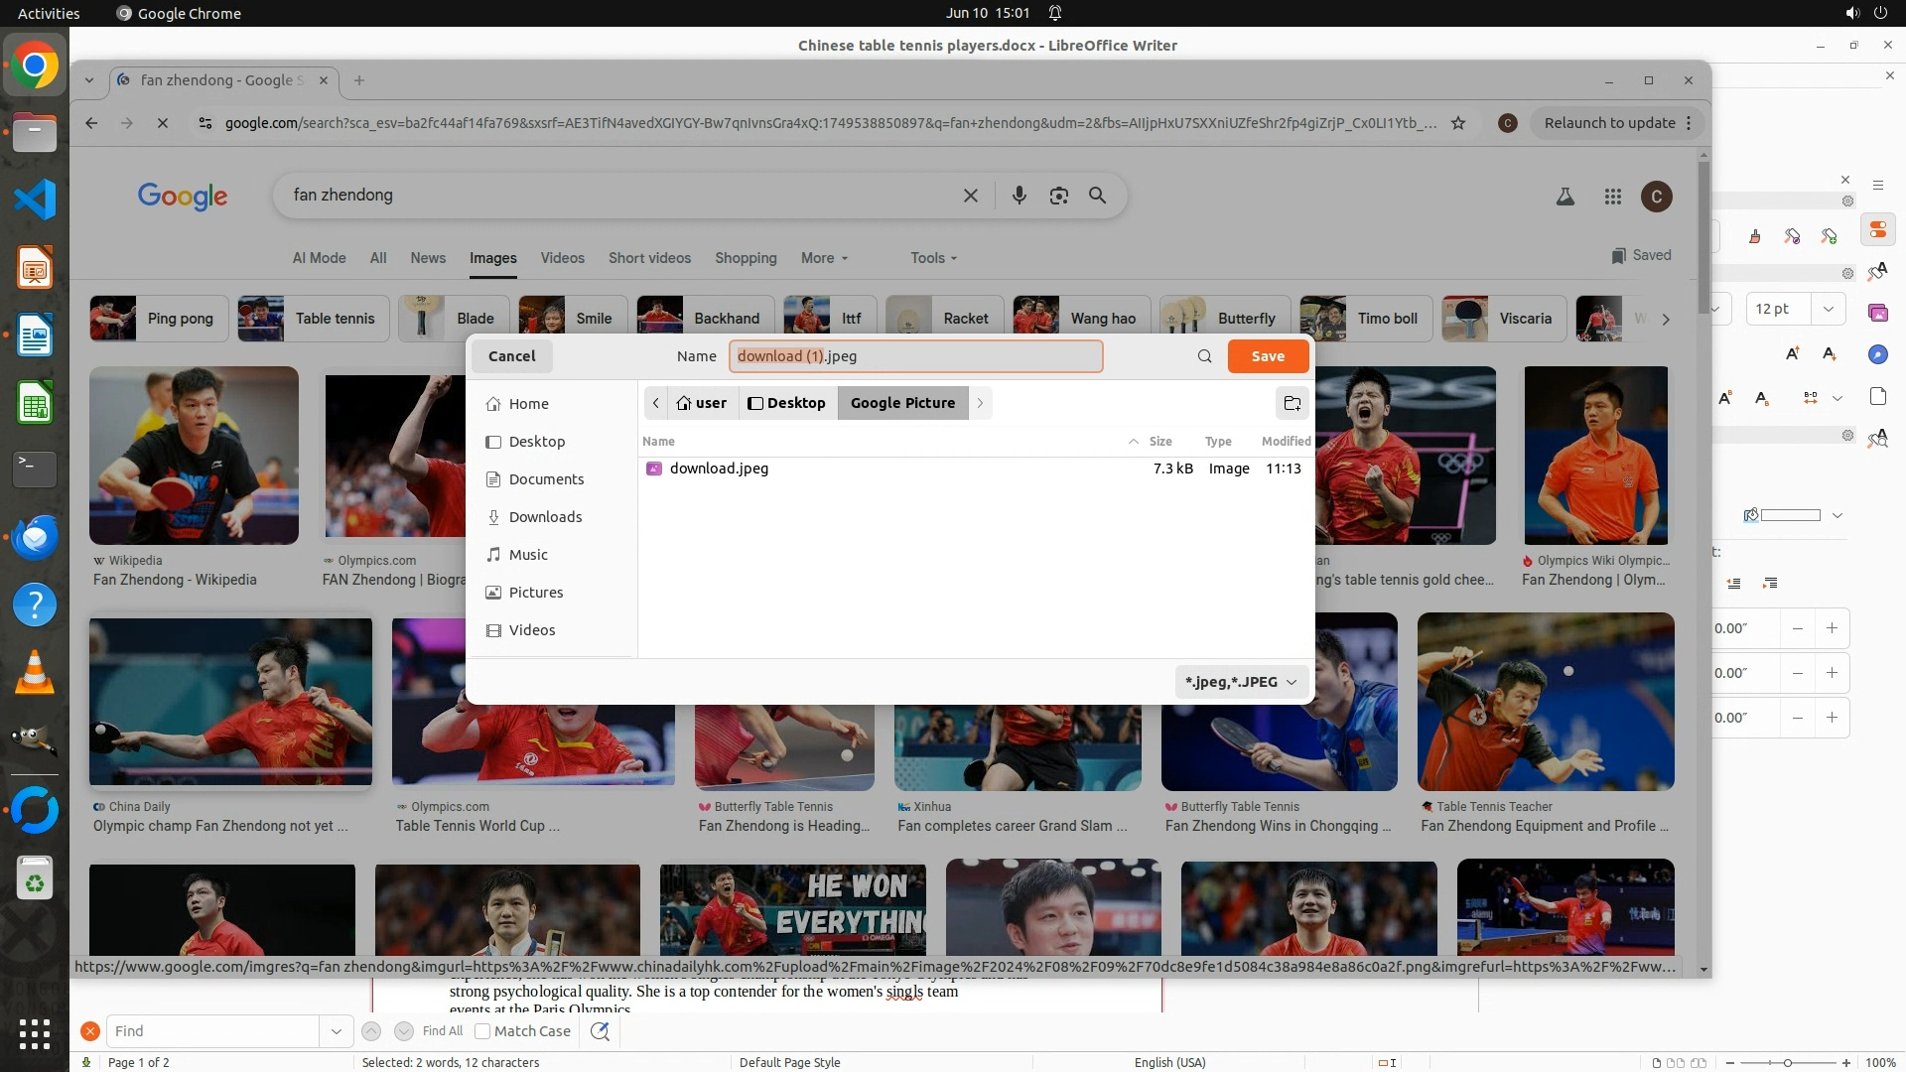The height and width of the screenshot is (1072, 1906).
Task: Open Google apps grid icon
Action: [x=1612, y=197]
